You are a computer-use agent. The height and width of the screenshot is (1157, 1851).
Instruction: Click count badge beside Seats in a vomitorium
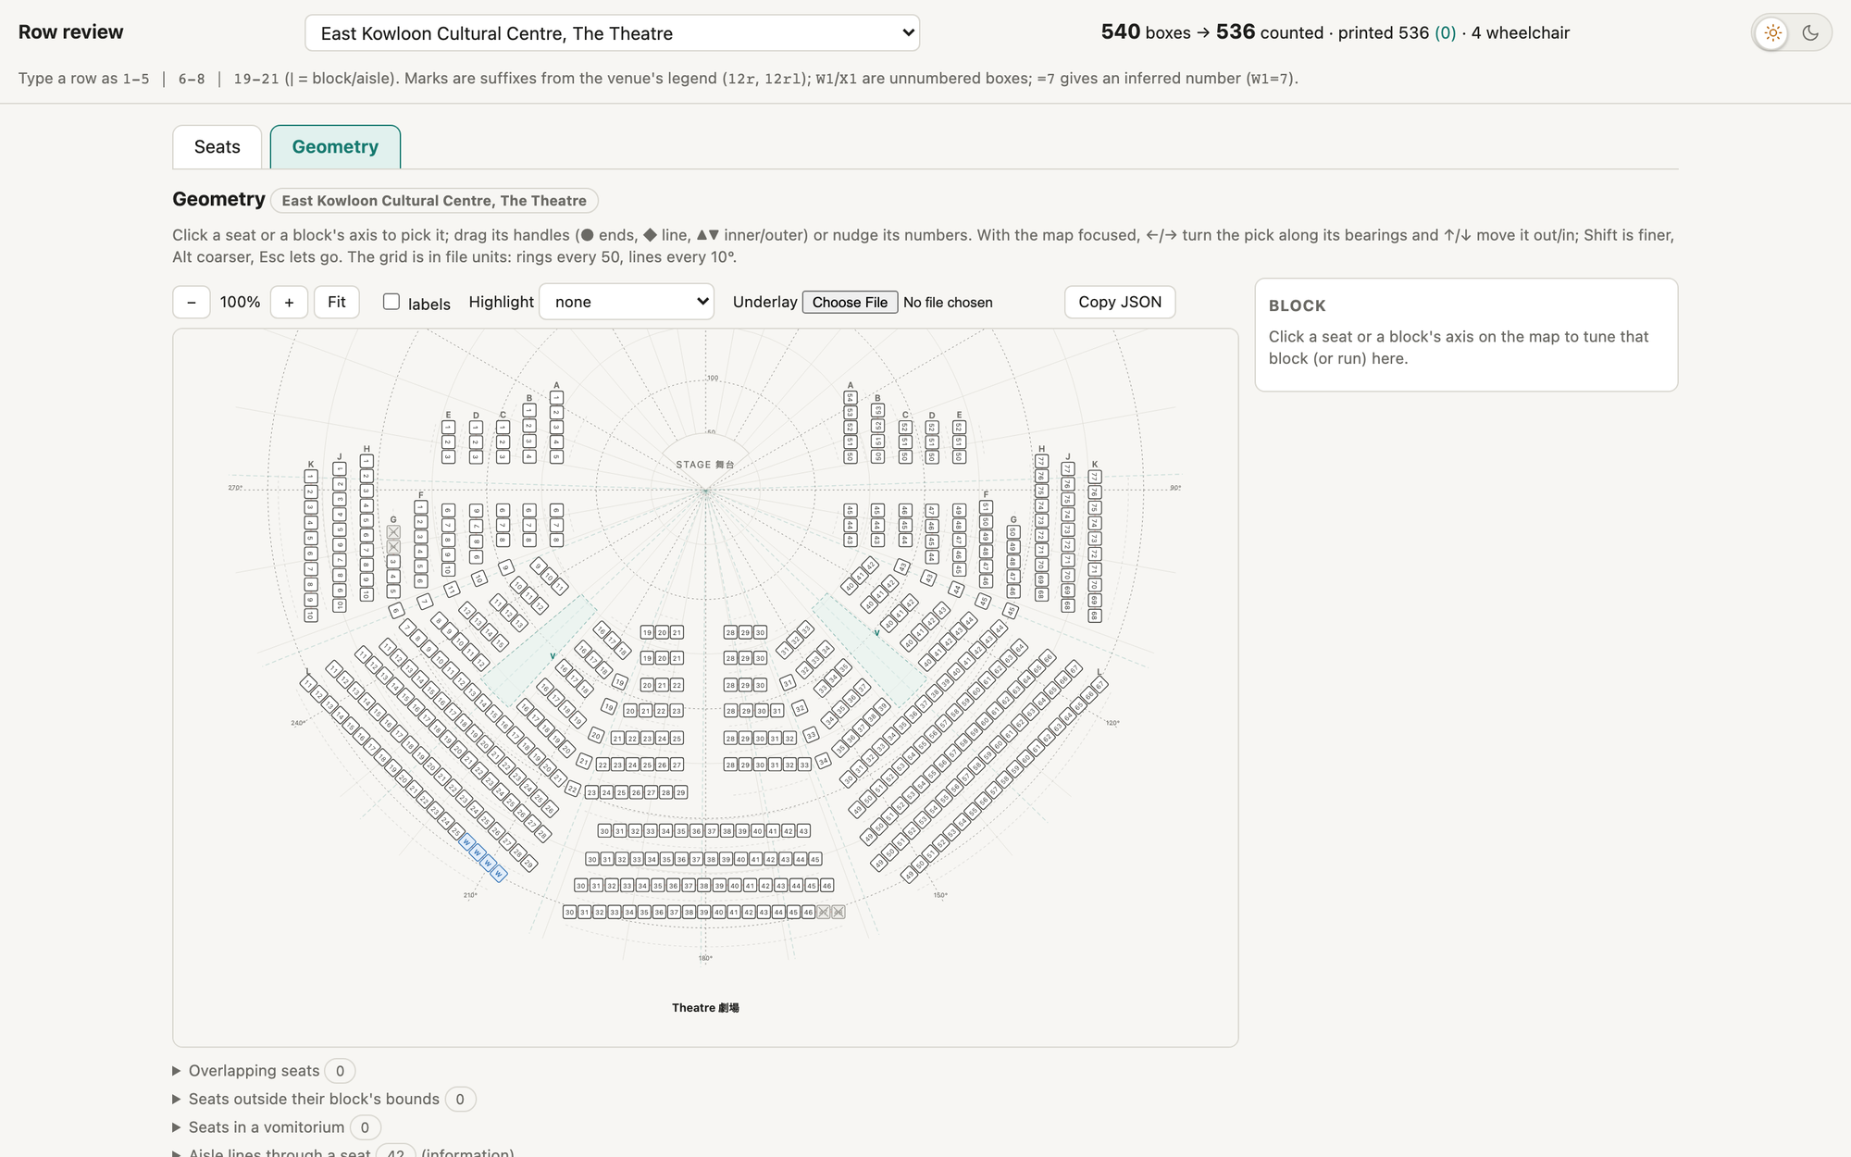[365, 1127]
